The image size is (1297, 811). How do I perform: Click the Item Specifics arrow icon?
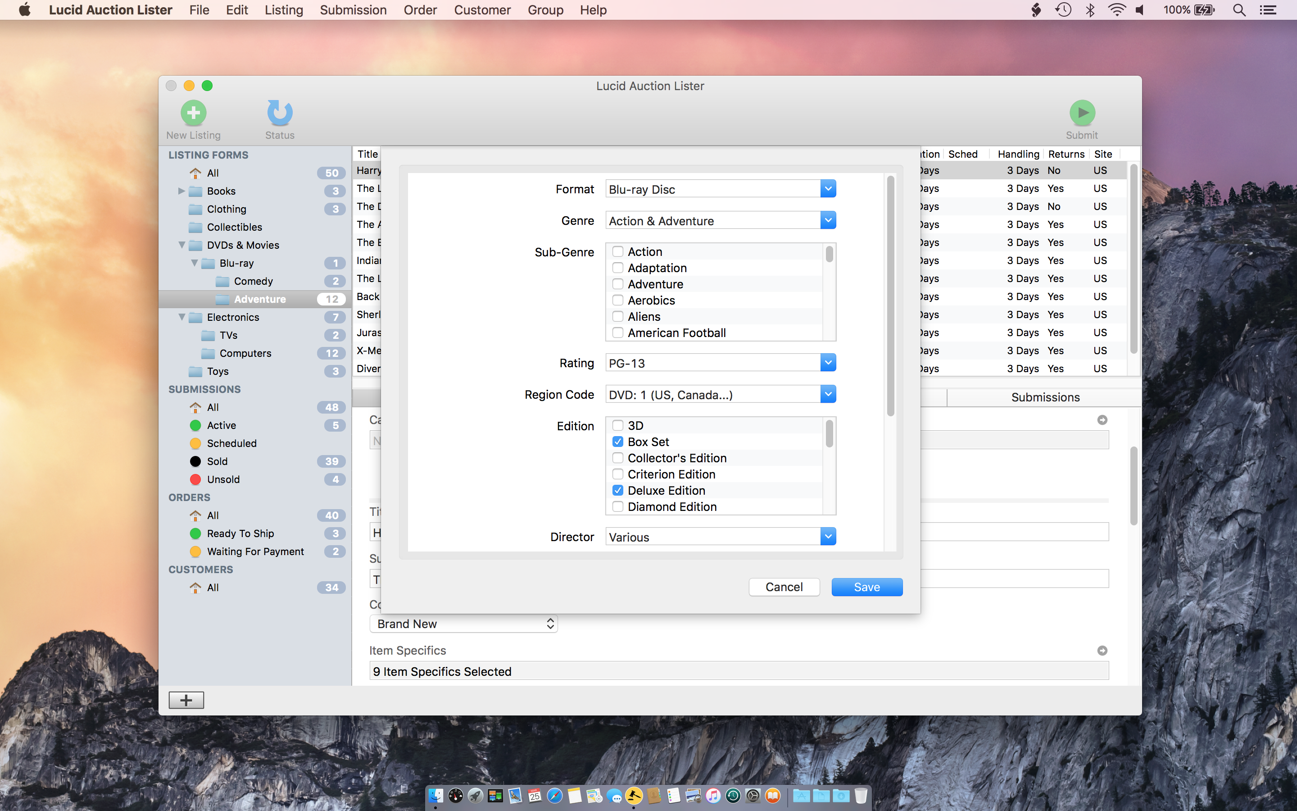click(1102, 650)
